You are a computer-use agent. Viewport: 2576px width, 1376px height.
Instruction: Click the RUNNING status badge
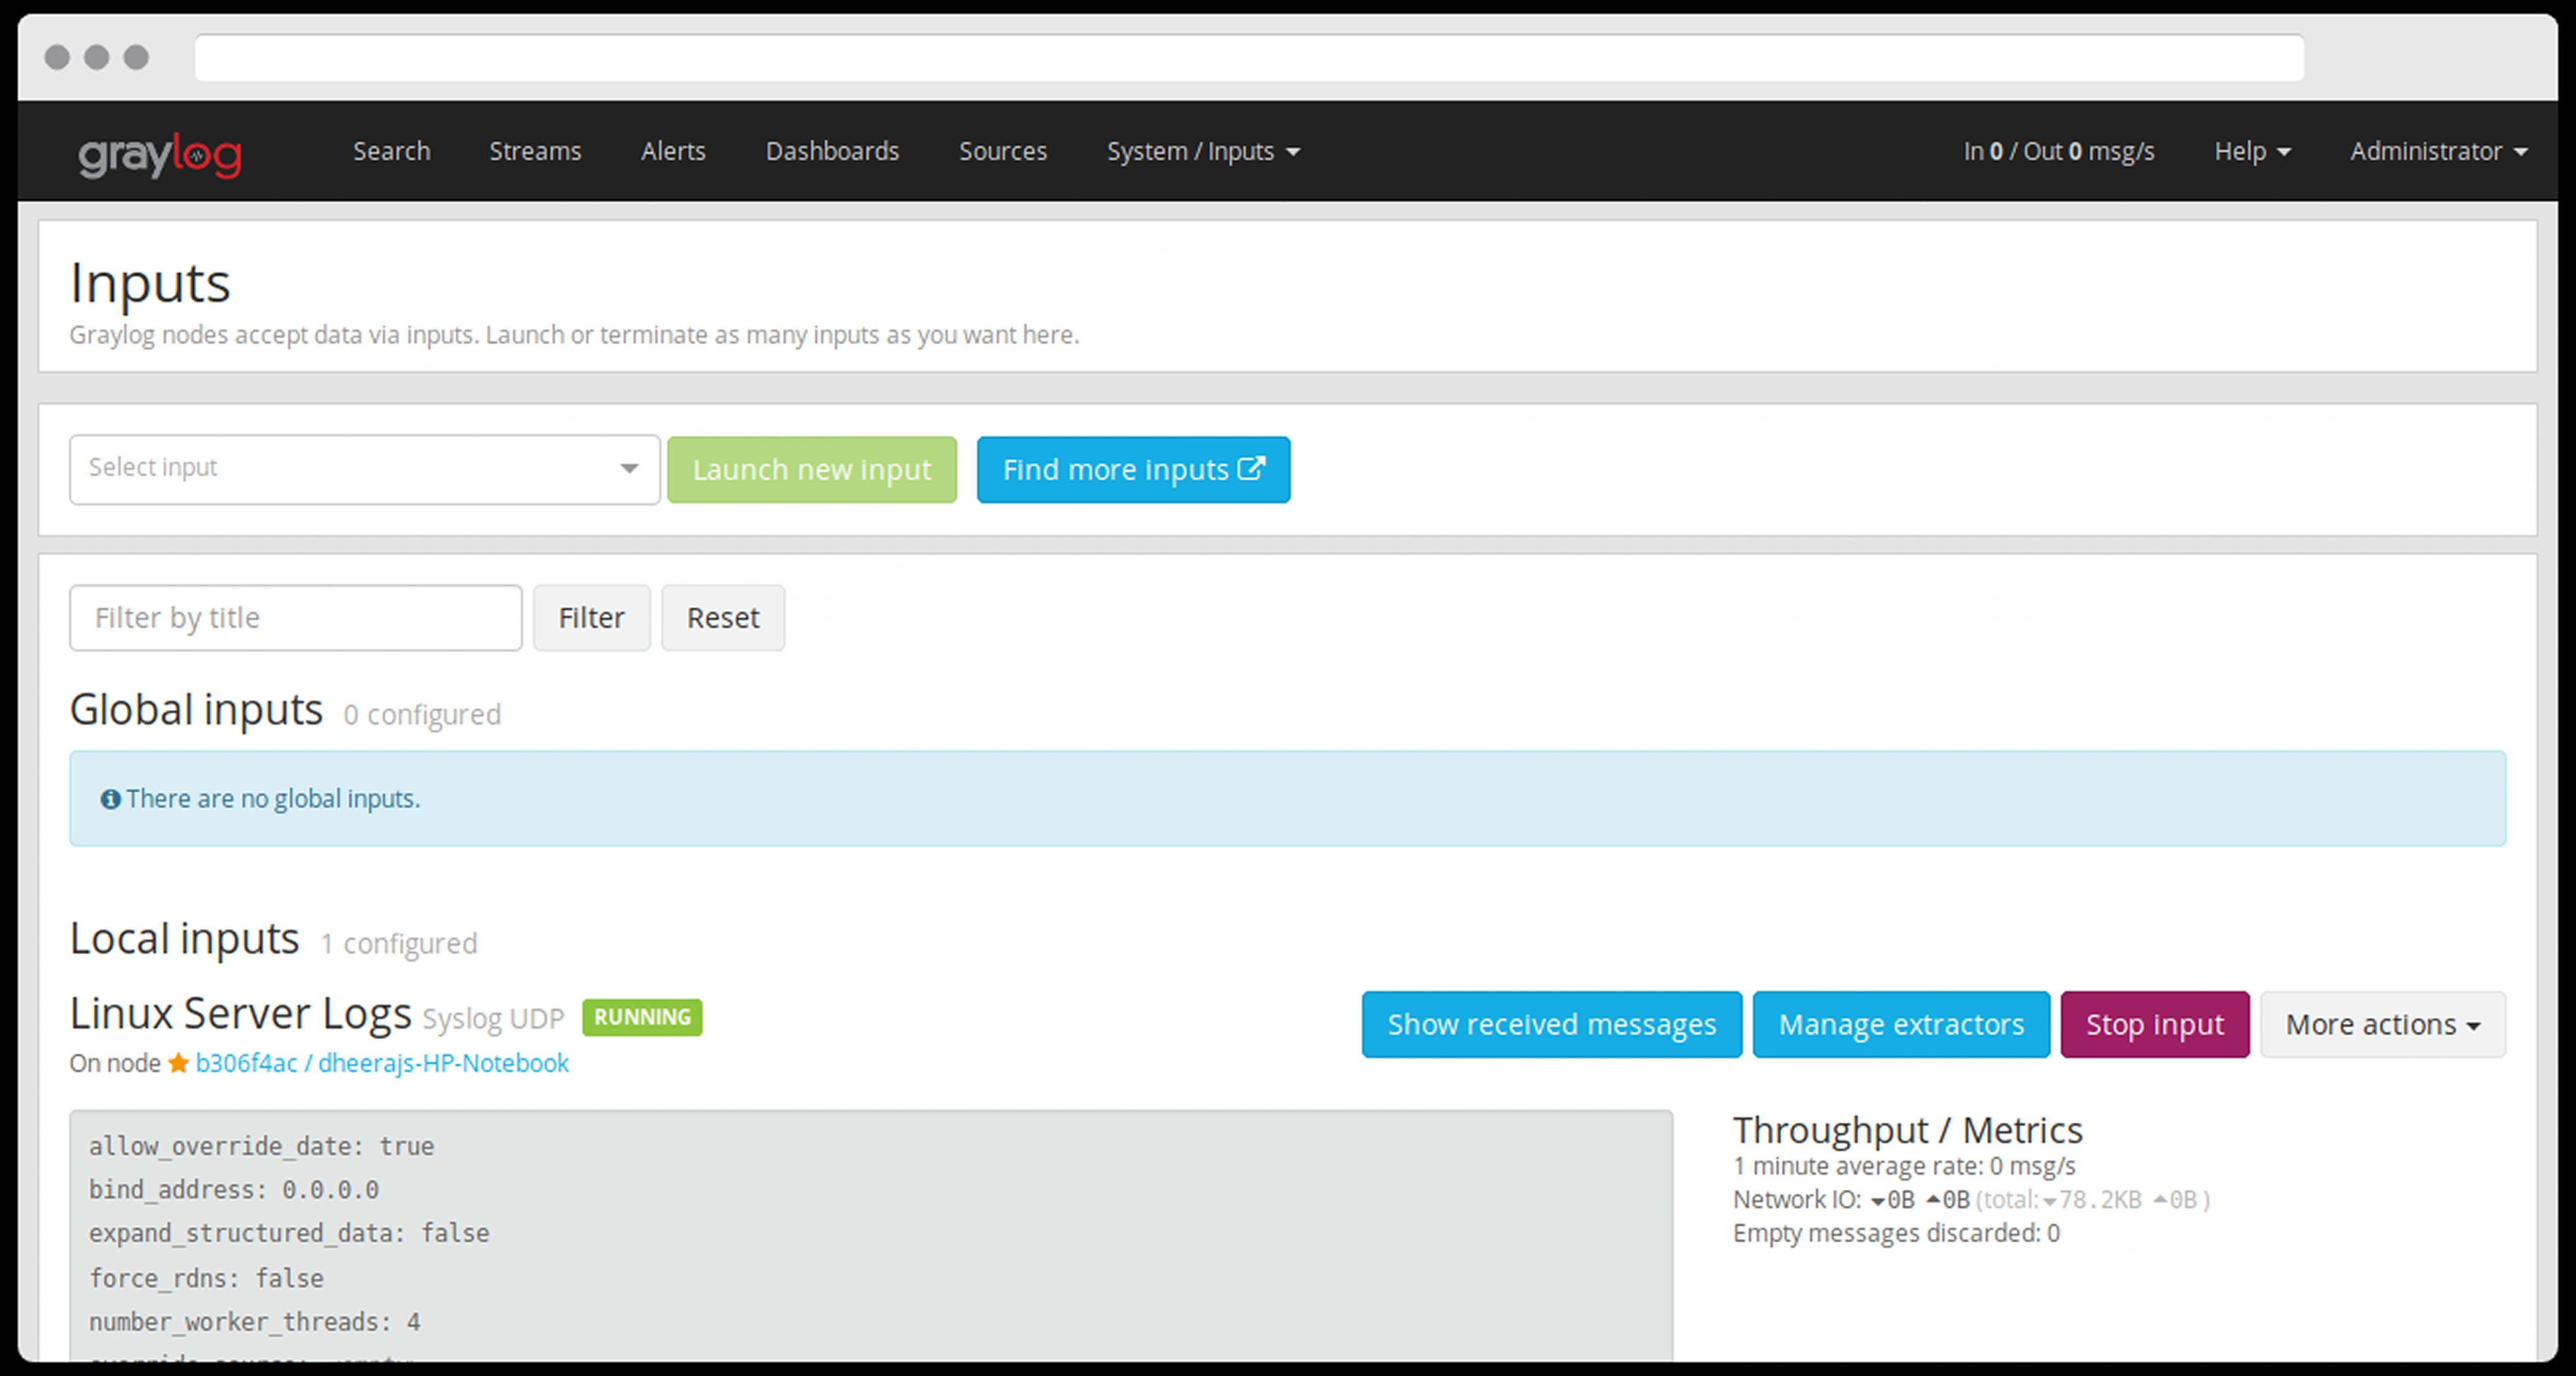[x=642, y=1017]
